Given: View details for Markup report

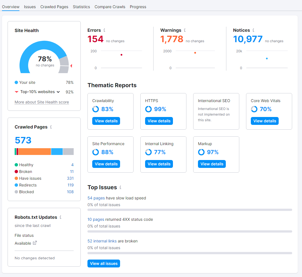Looking at the screenshot, I should [x=212, y=164].
